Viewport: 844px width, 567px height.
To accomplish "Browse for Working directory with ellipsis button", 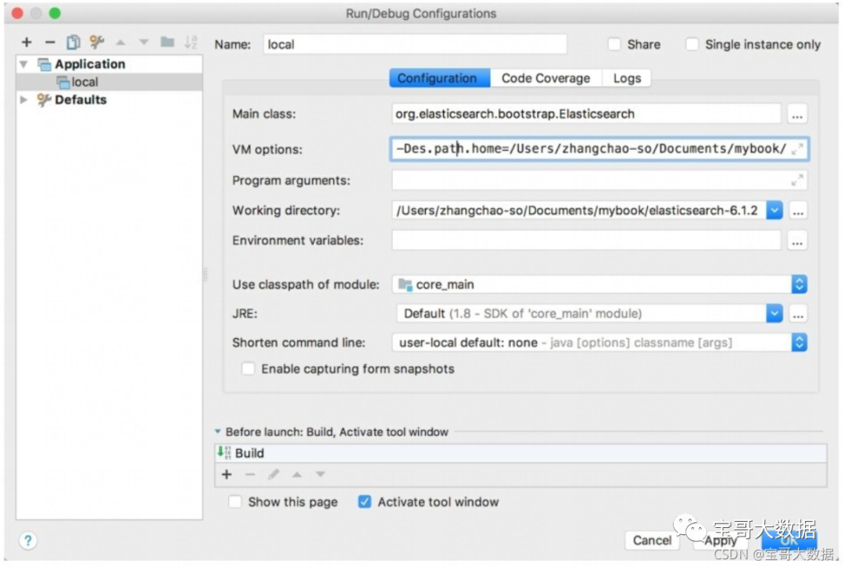I will click(x=798, y=210).
